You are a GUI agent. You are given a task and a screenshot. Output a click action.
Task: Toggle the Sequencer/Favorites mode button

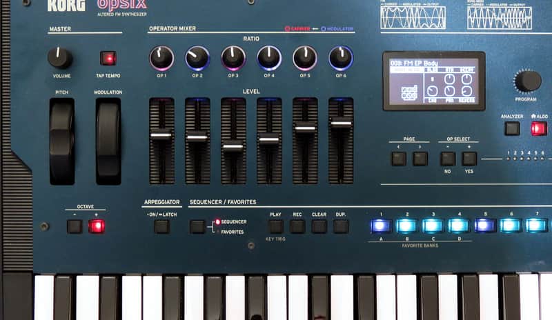(x=197, y=227)
